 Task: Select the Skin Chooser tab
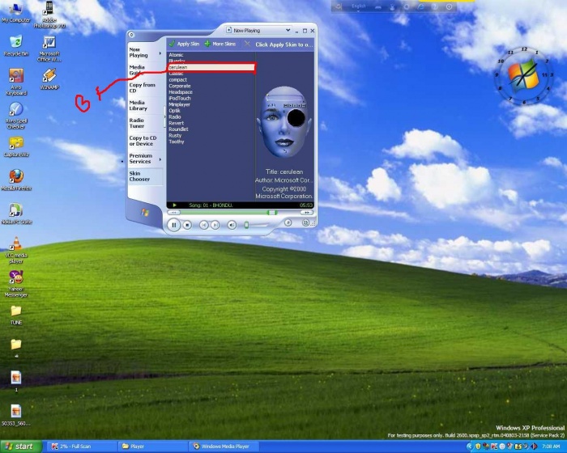[139, 176]
